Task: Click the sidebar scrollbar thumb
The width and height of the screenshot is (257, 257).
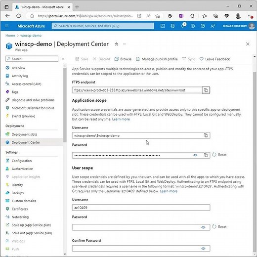Action: point(65,105)
